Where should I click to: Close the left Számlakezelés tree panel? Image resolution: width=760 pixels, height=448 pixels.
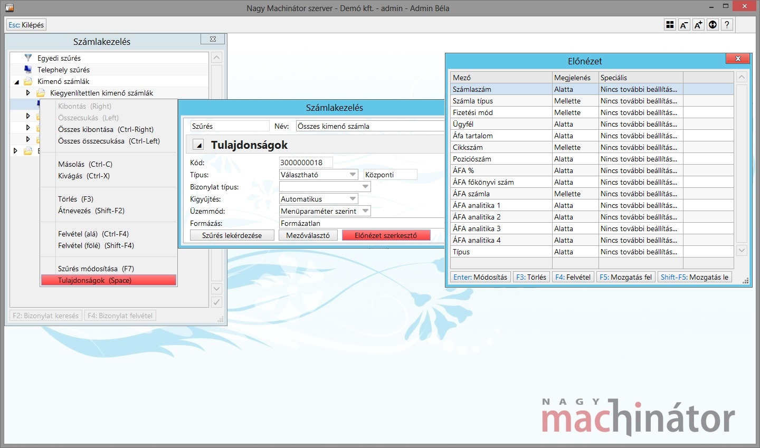pos(213,39)
